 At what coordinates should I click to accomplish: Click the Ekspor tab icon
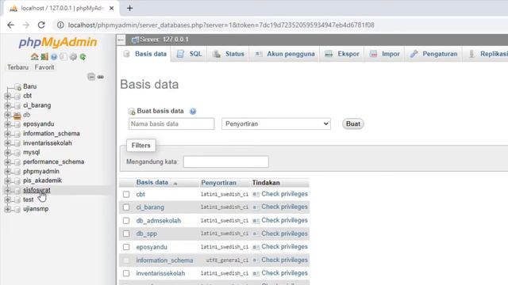point(329,54)
